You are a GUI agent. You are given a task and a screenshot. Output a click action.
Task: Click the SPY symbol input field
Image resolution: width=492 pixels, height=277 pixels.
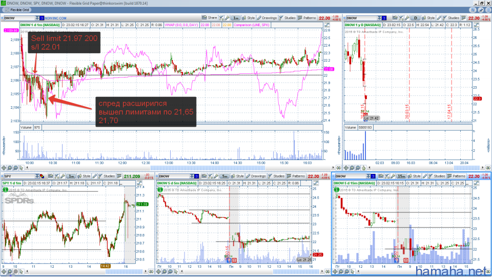pos(19,176)
